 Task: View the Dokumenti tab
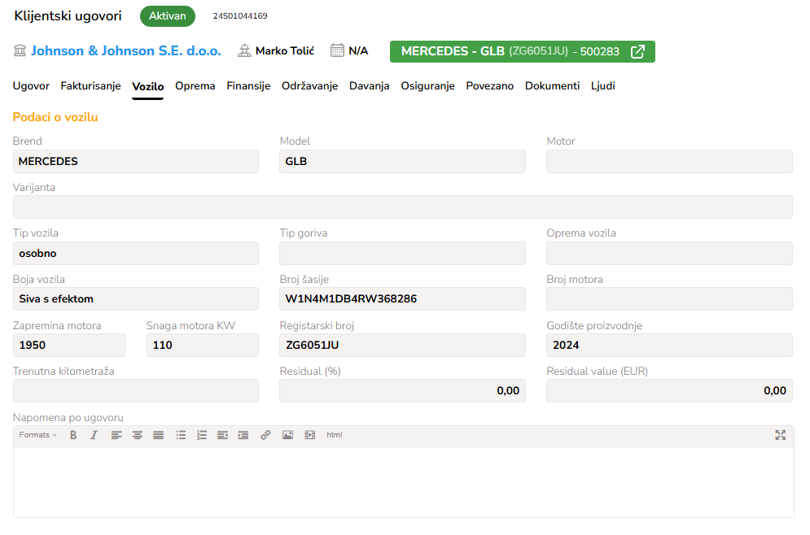coord(552,86)
